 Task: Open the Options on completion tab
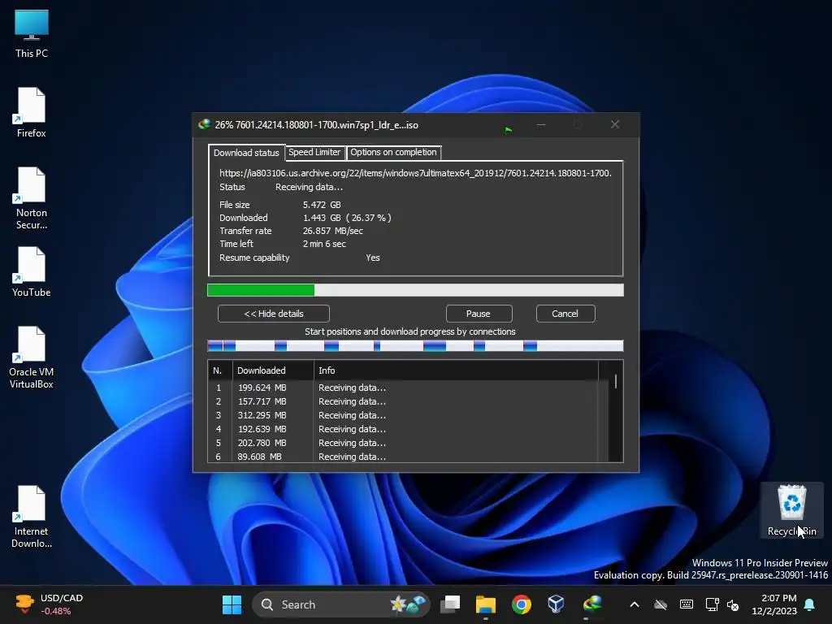tap(393, 153)
